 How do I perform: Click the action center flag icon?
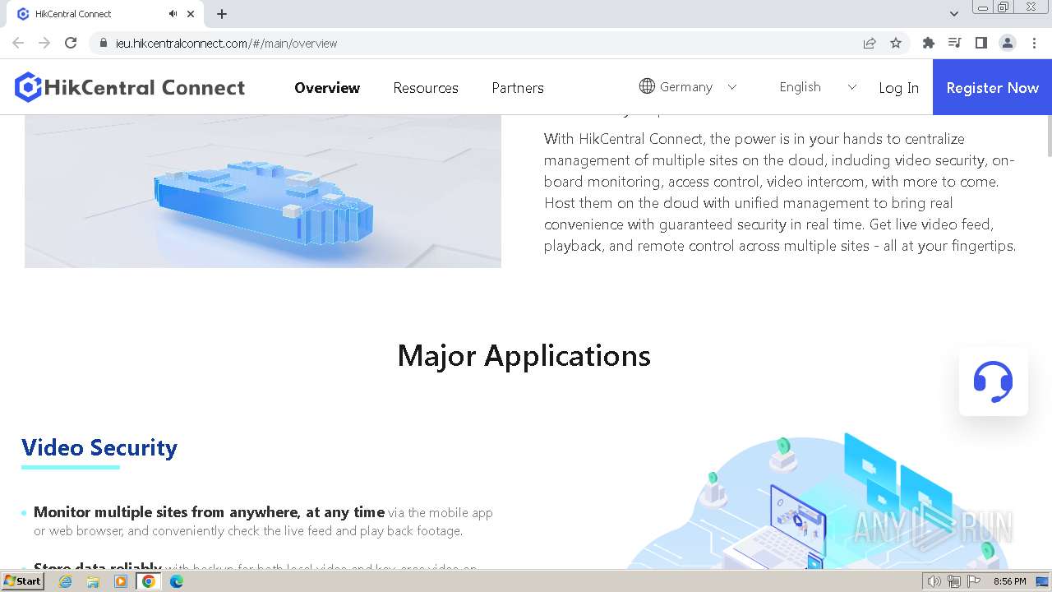coord(974,581)
